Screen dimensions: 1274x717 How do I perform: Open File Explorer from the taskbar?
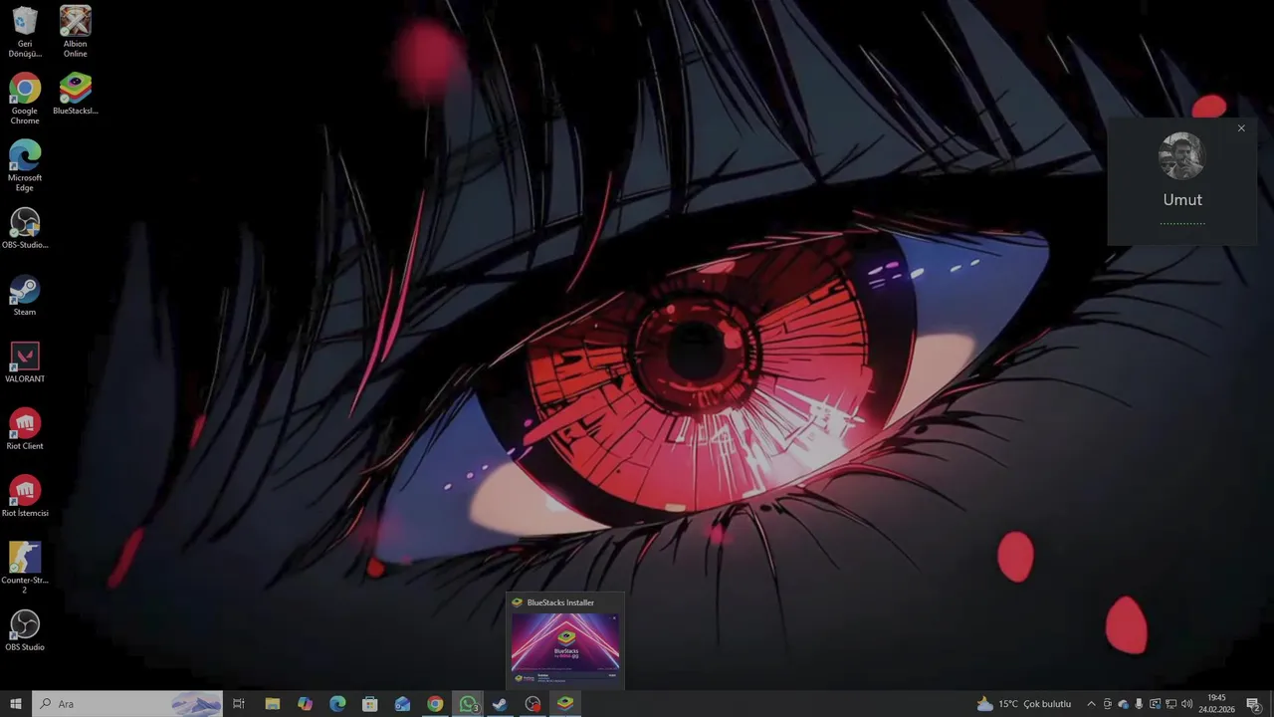(x=272, y=704)
